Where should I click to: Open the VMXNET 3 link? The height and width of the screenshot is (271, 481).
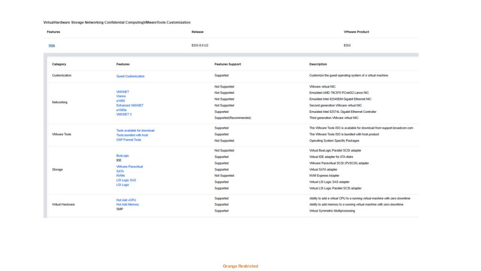(124, 114)
